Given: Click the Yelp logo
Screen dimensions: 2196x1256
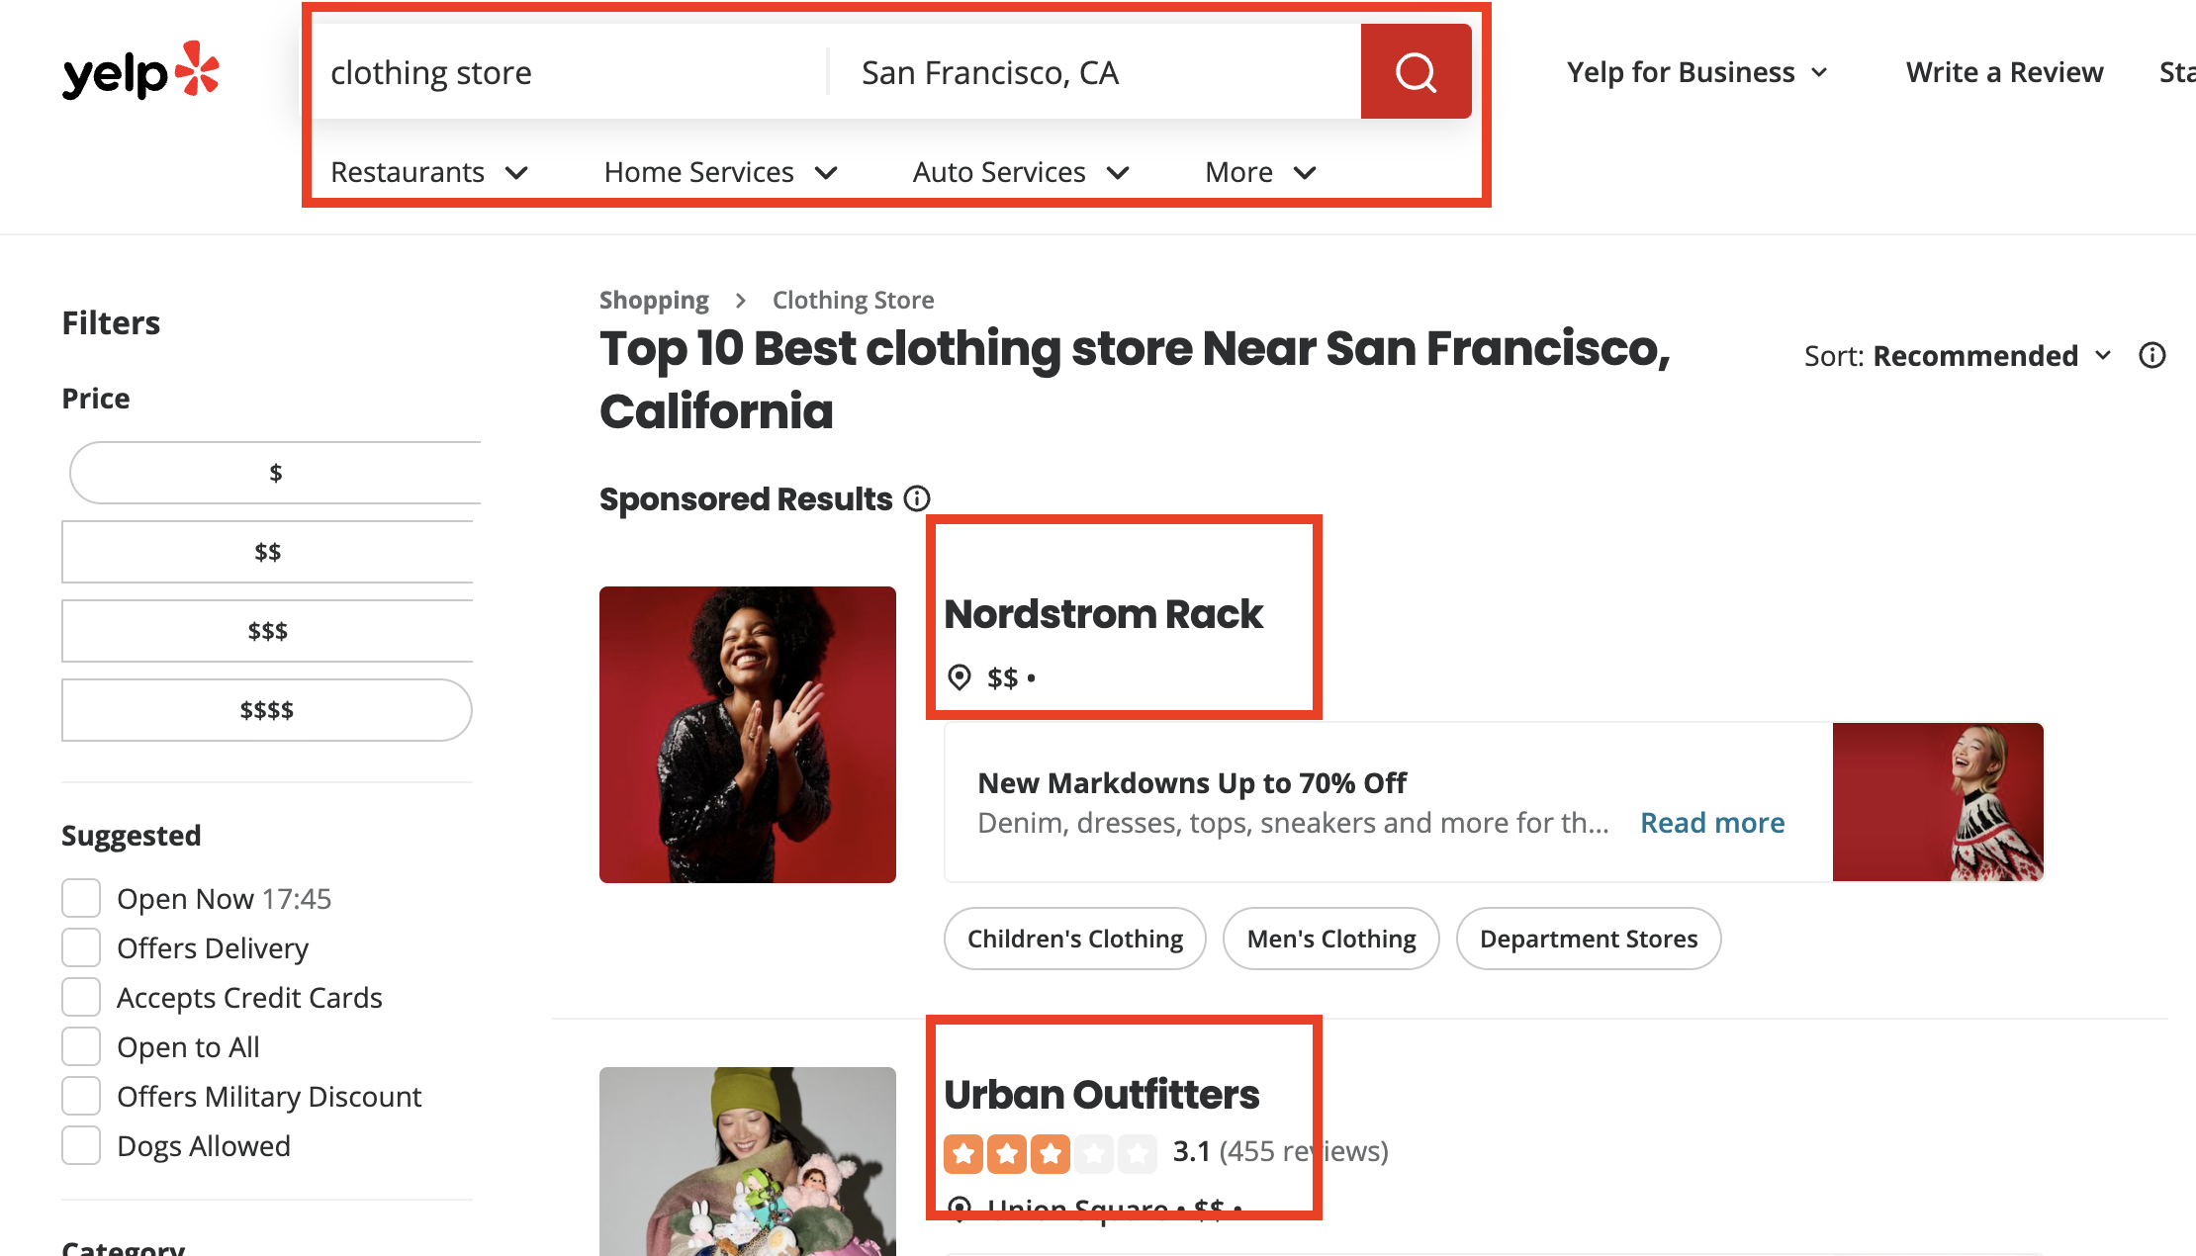Looking at the screenshot, I should (140, 71).
